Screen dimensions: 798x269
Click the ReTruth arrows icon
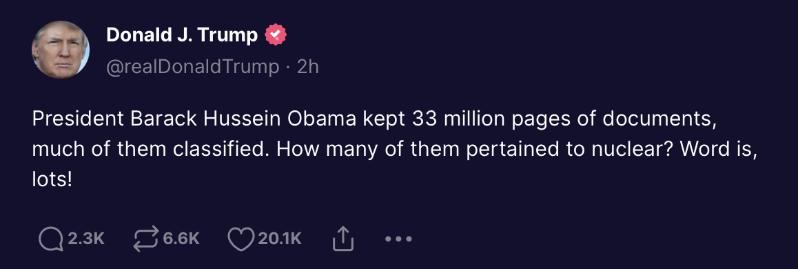pyautogui.click(x=145, y=239)
